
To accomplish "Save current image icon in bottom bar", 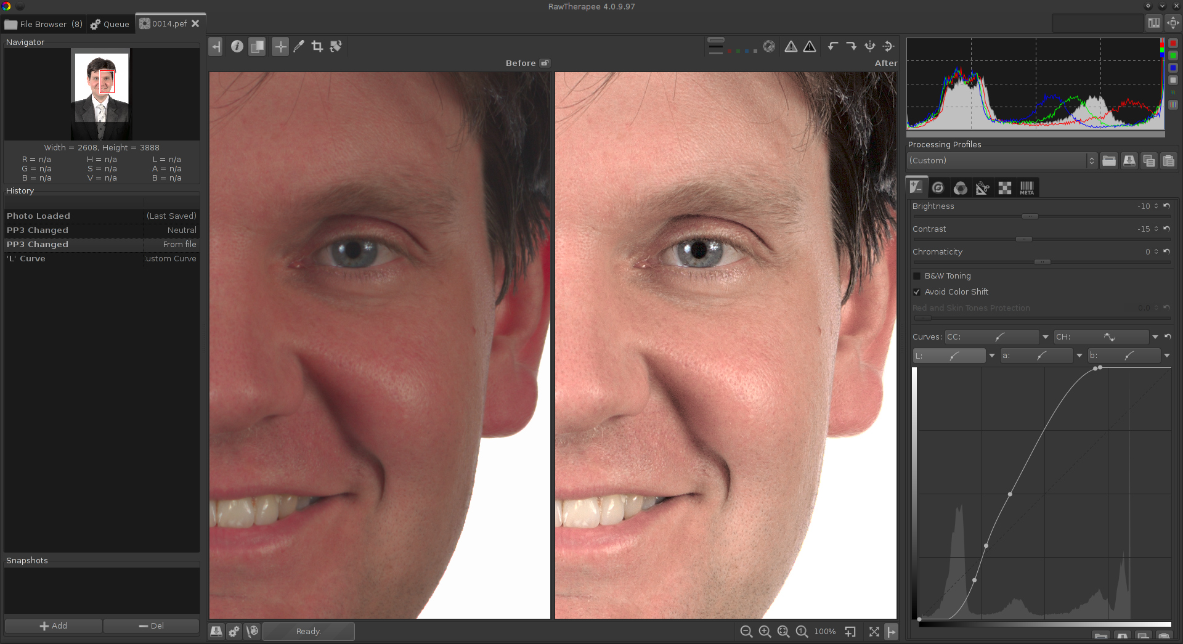I will click(x=216, y=631).
